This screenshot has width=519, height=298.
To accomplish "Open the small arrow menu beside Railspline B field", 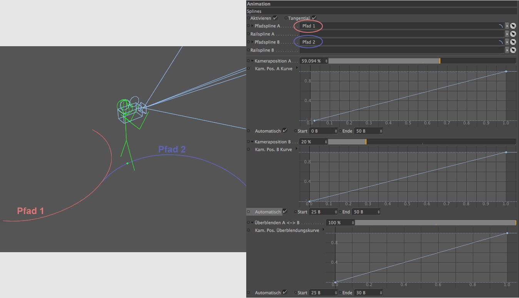I will tap(507, 50).
